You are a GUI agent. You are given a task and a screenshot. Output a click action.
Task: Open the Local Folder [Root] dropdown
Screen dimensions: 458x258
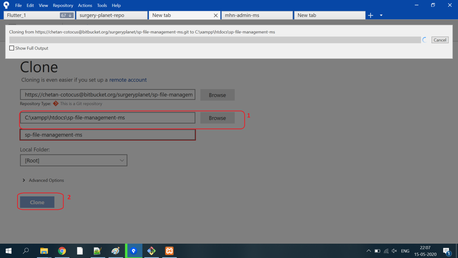pyautogui.click(x=74, y=160)
